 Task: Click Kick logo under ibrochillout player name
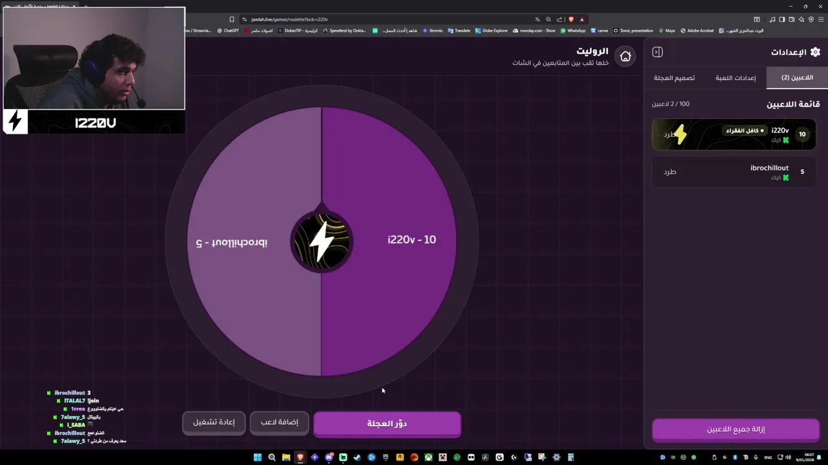(786, 178)
